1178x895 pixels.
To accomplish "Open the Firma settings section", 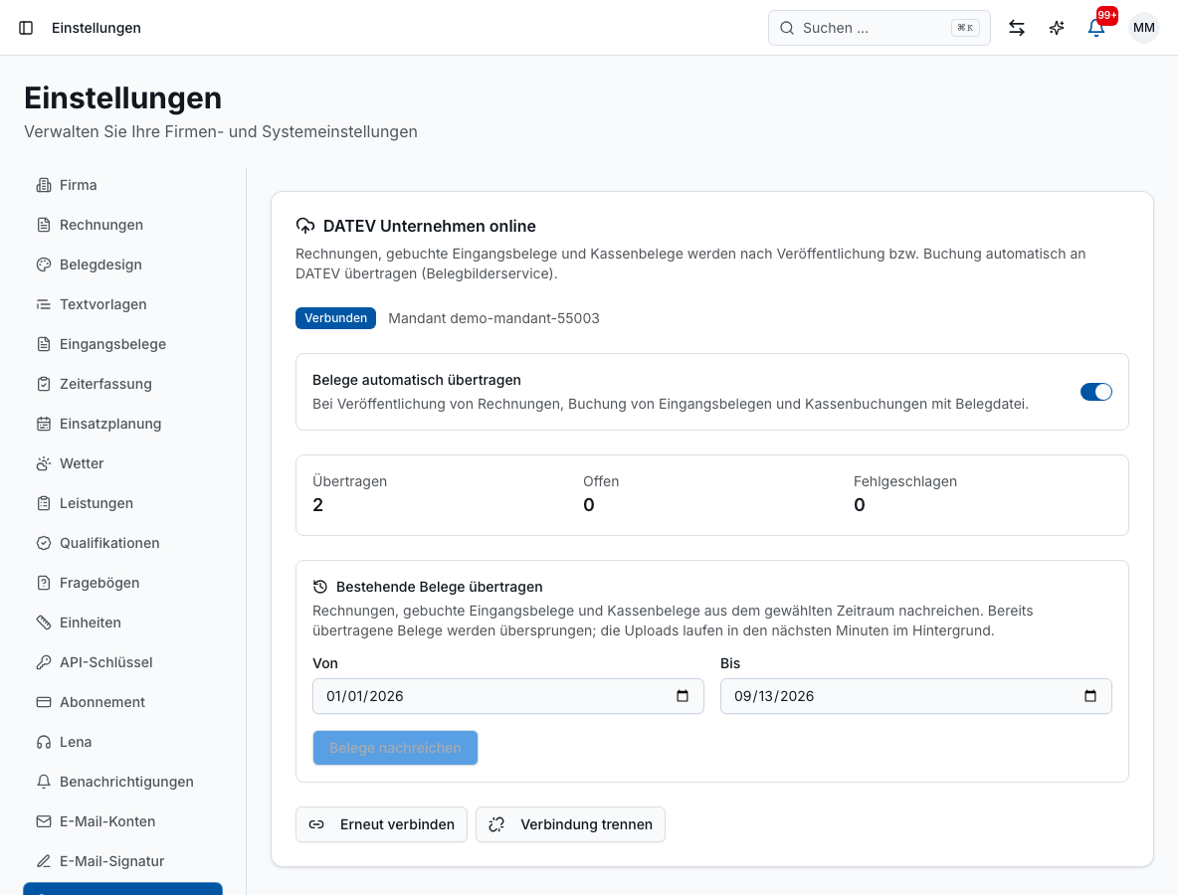I will [x=122, y=185].
